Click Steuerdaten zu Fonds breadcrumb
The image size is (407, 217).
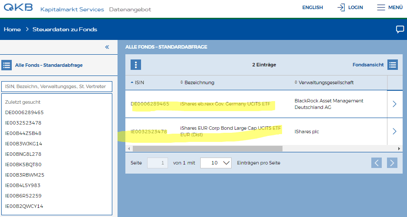tap(65, 30)
